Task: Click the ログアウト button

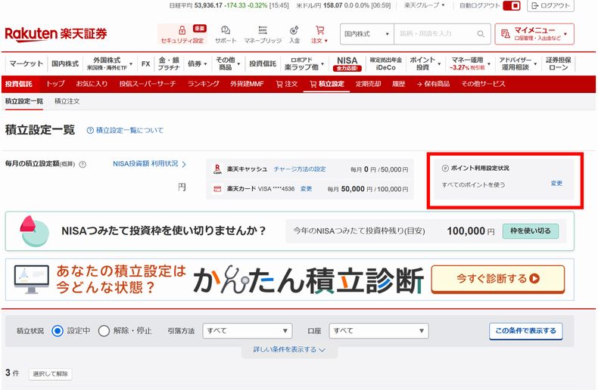Action: tap(550, 6)
